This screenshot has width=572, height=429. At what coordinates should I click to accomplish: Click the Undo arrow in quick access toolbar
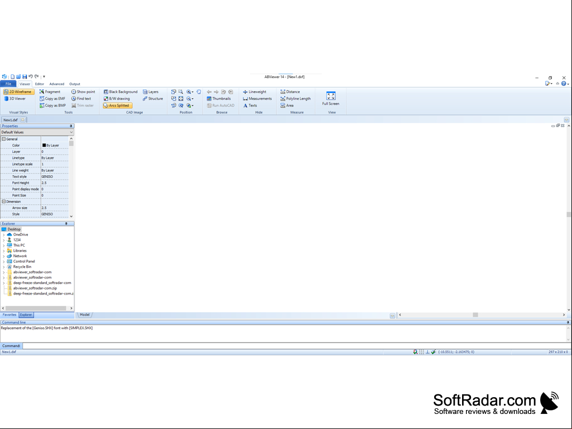pyautogui.click(x=31, y=76)
